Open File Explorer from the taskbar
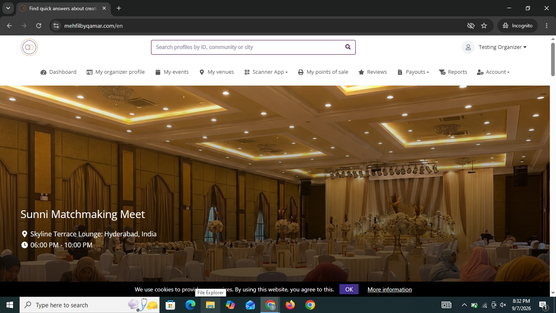Screen dimensions: 556x313 click(x=210, y=305)
